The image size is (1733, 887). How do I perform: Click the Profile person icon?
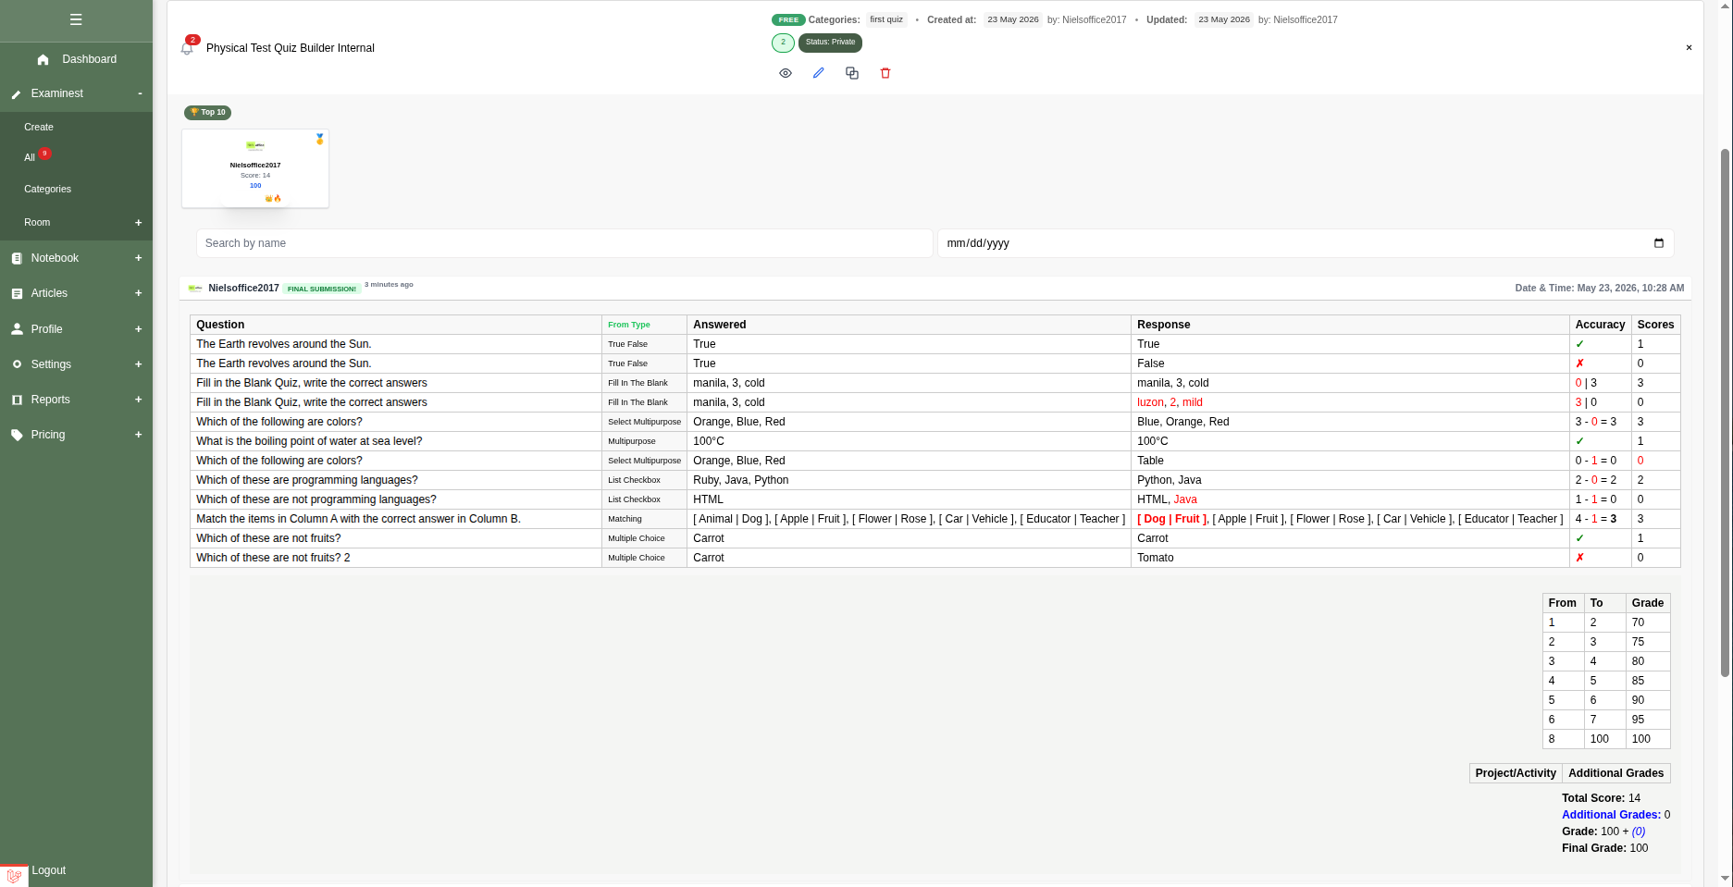point(17,329)
